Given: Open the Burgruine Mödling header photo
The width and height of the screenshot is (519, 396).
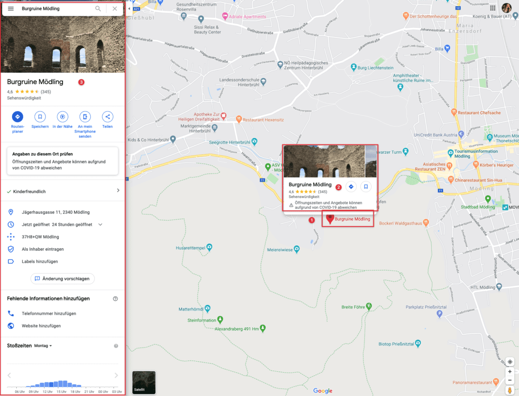Looking at the screenshot, I should (62, 45).
